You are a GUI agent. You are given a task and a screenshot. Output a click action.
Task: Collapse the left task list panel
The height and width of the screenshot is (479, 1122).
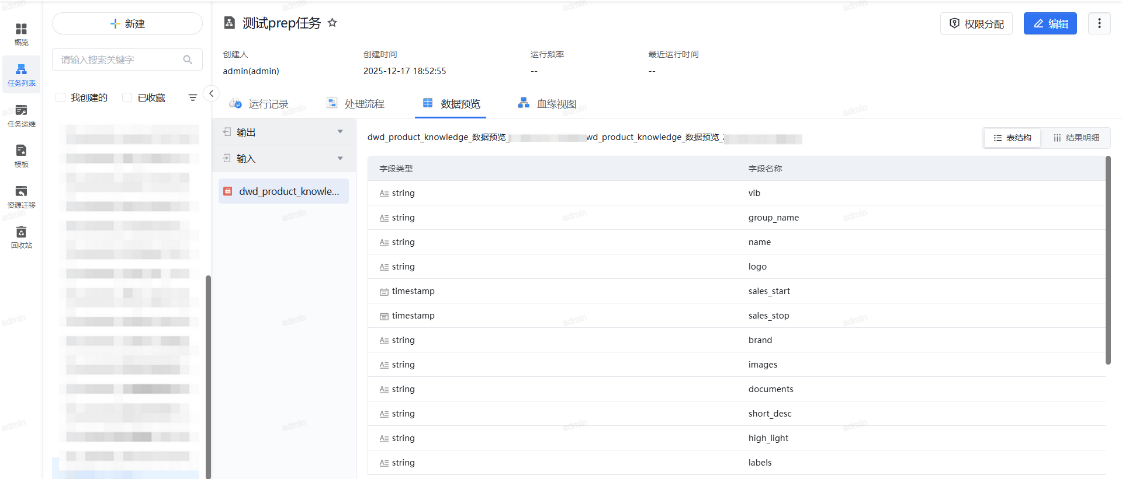coord(211,93)
